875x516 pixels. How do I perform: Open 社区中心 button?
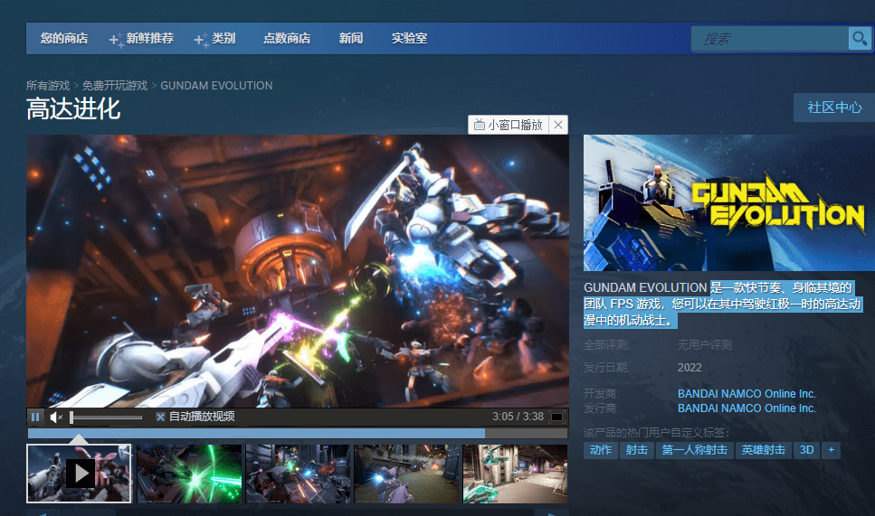834,108
